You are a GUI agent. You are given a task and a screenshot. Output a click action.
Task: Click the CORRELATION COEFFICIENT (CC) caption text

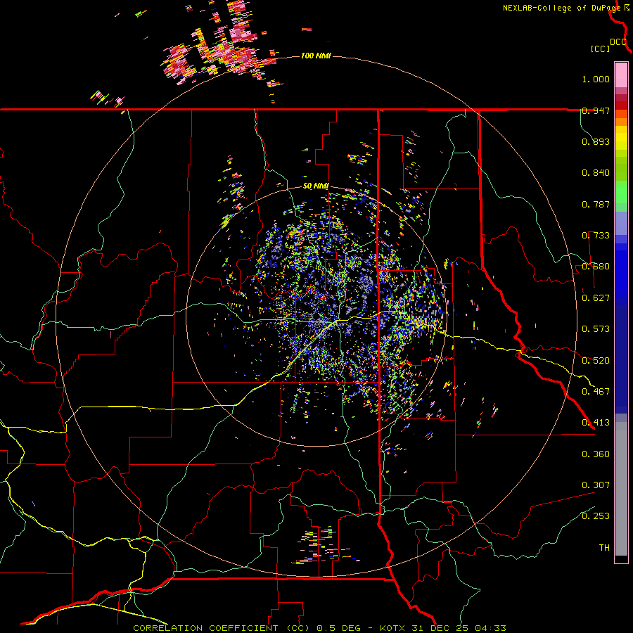[x=222, y=628]
